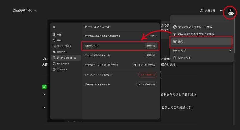240x130 pixels.
Task: Click the データ コントロール dialog heading
Action: tap(97, 27)
